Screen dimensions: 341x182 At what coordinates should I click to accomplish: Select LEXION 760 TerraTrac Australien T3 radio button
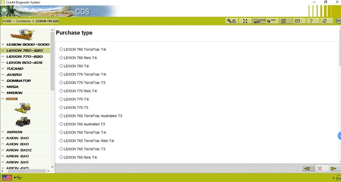click(61, 116)
